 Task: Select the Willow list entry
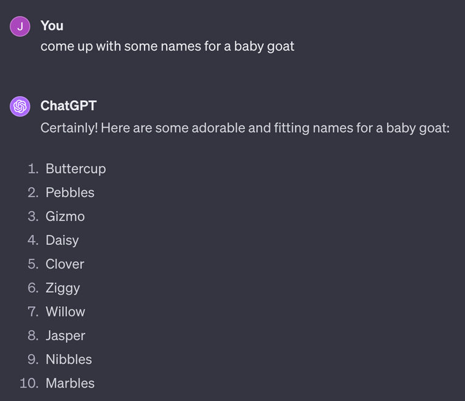tap(65, 312)
